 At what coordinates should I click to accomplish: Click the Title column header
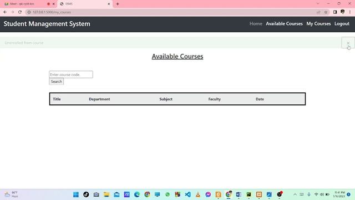[x=57, y=99]
